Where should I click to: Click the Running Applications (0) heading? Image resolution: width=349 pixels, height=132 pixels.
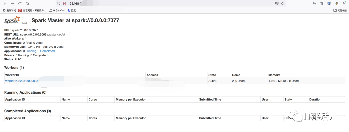click(25, 92)
